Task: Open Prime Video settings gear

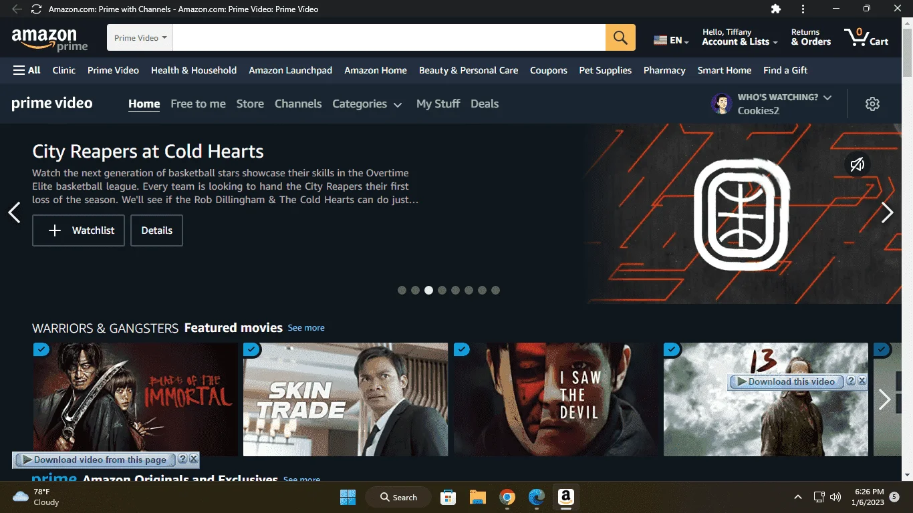Action: (x=872, y=104)
